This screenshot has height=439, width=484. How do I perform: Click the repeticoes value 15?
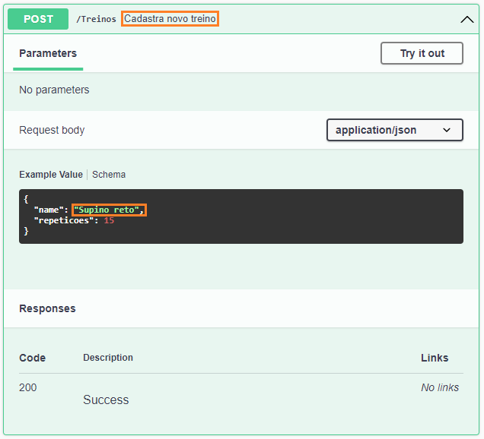point(109,220)
